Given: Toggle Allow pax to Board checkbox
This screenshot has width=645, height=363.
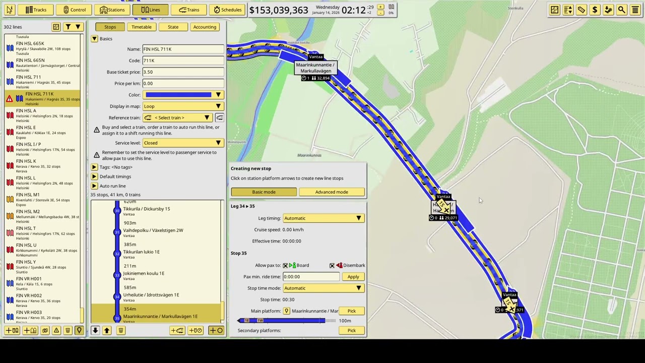Looking at the screenshot, I should click(x=285, y=265).
